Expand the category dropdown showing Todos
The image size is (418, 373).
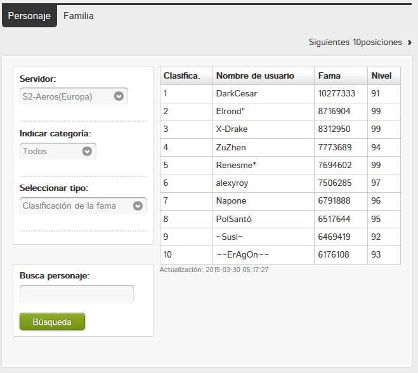point(58,151)
